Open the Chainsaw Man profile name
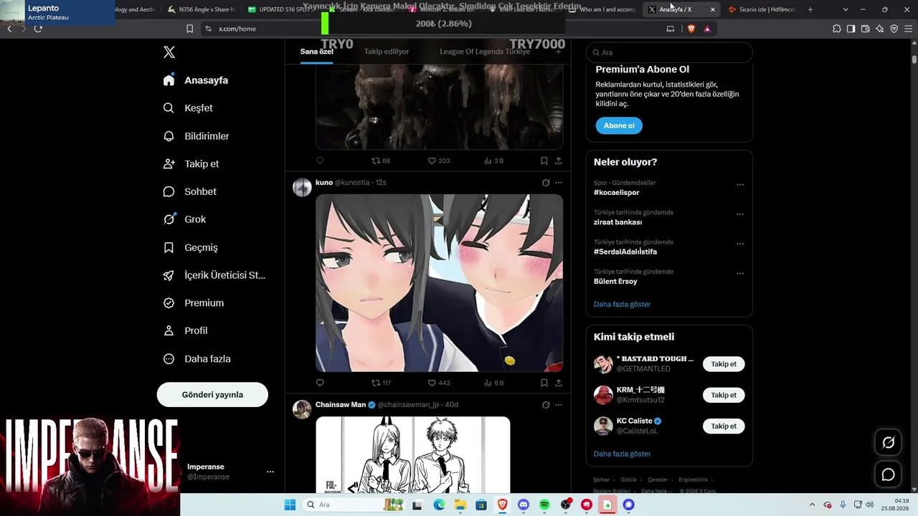The height and width of the screenshot is (516, 918). (x=341, y=405)
